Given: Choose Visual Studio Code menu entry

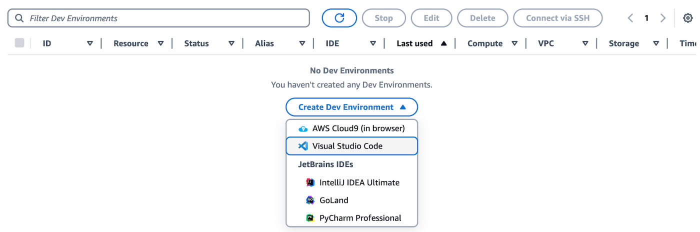Looking at the screenshot, I should click(351, 146).
